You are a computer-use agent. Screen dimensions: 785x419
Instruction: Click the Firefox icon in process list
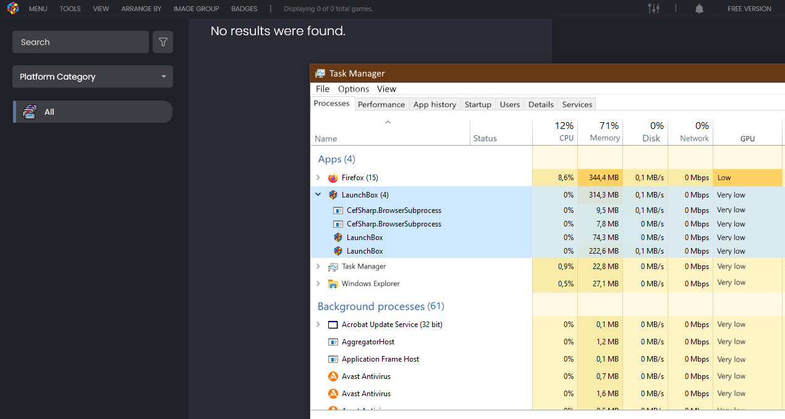click(333, 178)
